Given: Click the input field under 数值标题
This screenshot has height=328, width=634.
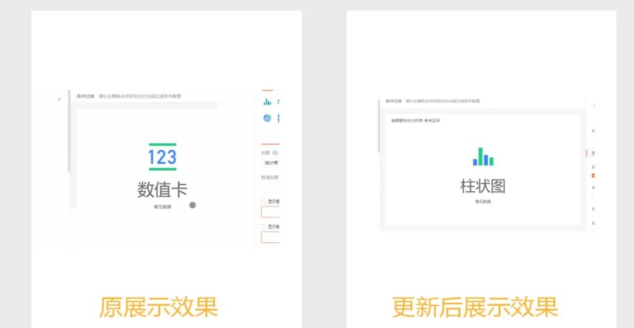Looking at the screenshot, I should click(x=270, y=188).
